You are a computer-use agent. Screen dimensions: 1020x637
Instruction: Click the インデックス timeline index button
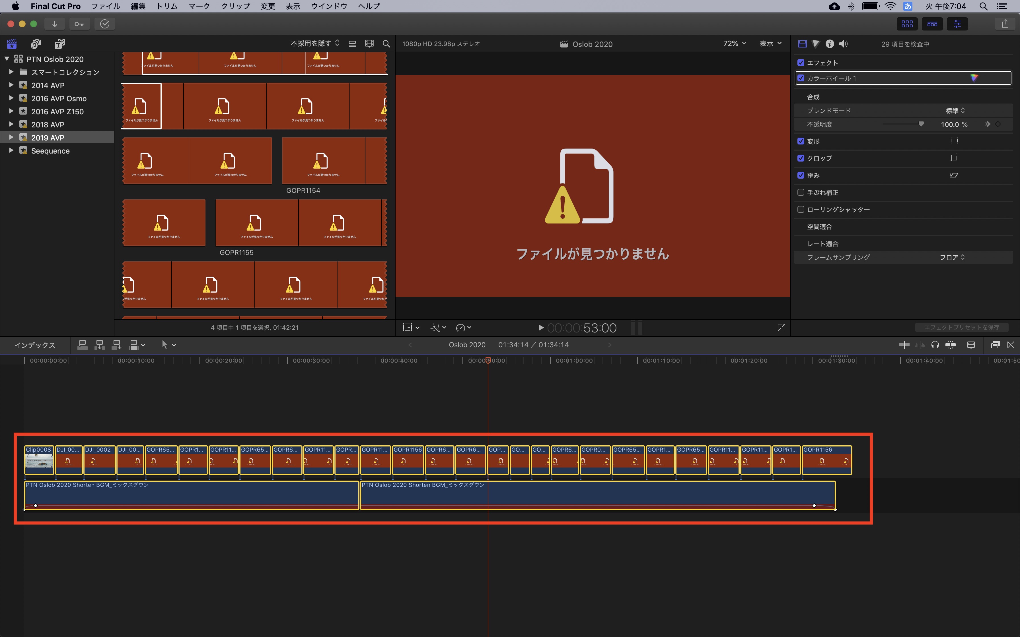pyautogui.click(x=34, y=345)
